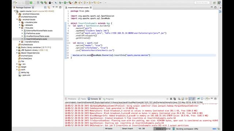
Task: Expand the src/main/resources folder
Action: 17,14
